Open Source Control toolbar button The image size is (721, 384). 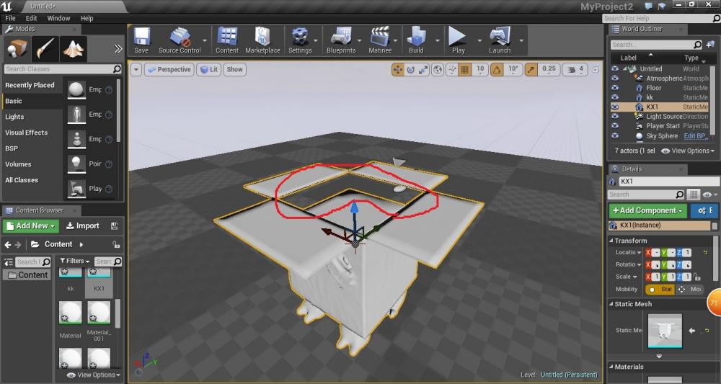point(180,40)
